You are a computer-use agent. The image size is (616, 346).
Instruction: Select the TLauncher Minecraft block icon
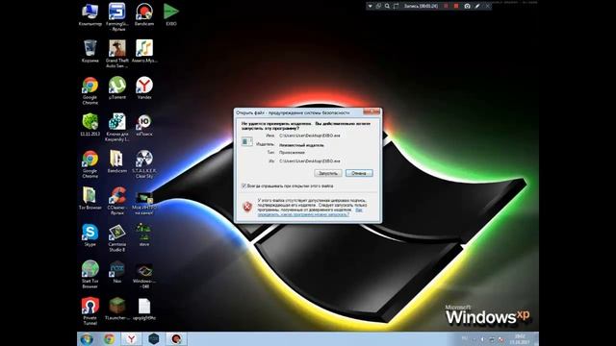(117, 309)
